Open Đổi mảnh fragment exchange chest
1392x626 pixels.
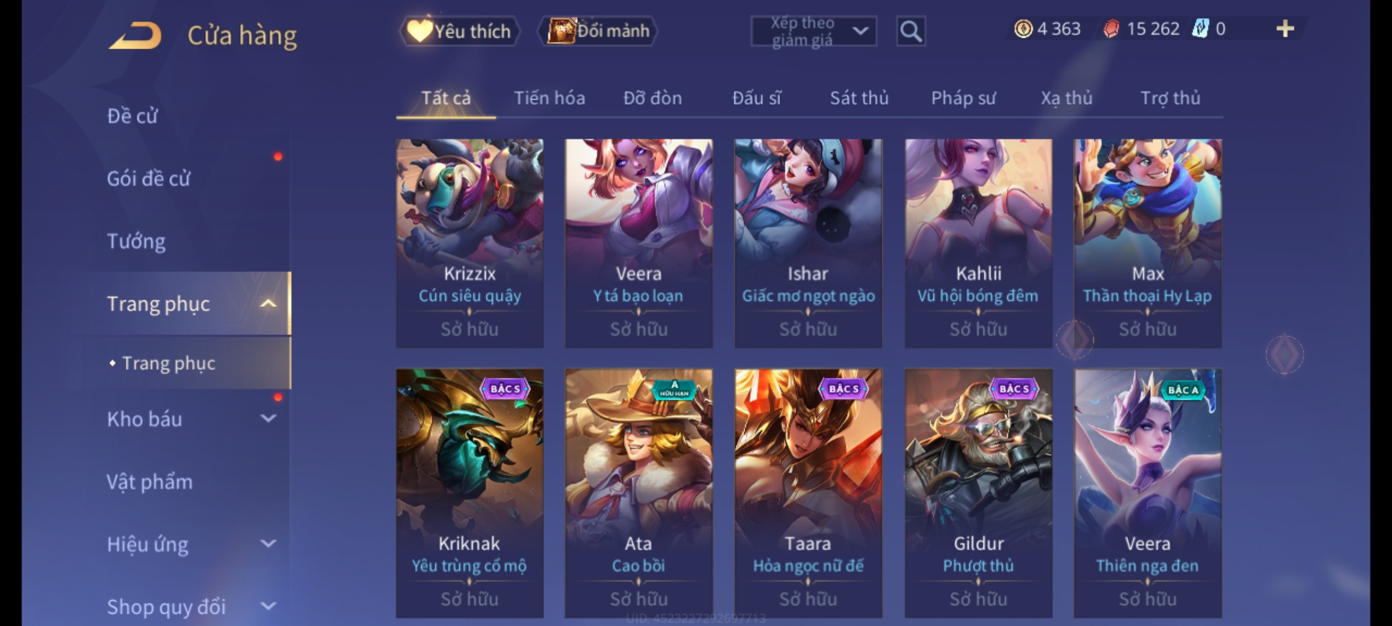[598, 31]
